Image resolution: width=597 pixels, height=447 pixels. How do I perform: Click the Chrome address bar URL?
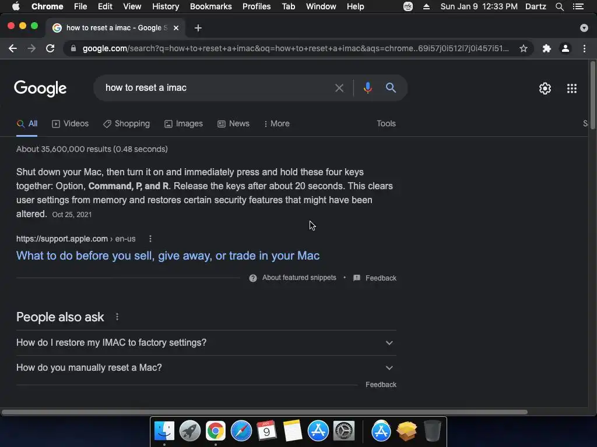pos(296,48)
